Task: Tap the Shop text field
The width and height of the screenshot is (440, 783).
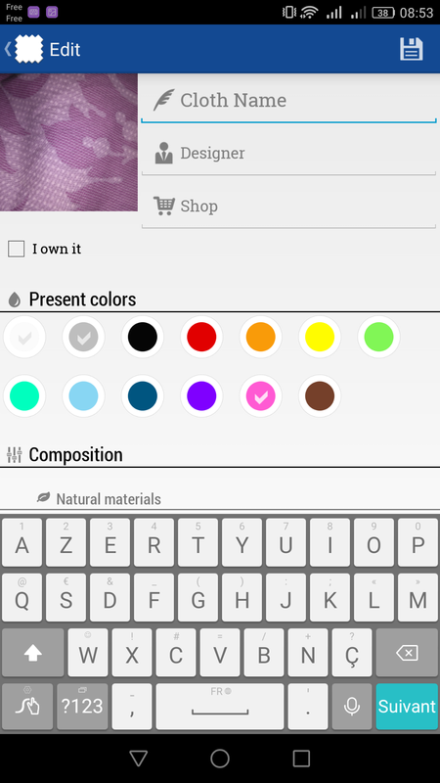Action: tap(288, 207)
